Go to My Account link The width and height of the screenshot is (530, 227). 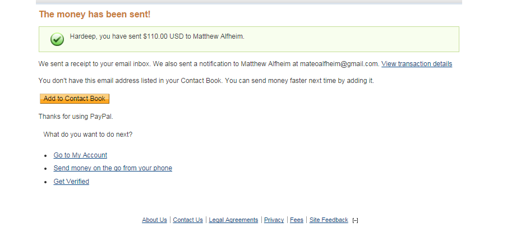coord(80,155)
